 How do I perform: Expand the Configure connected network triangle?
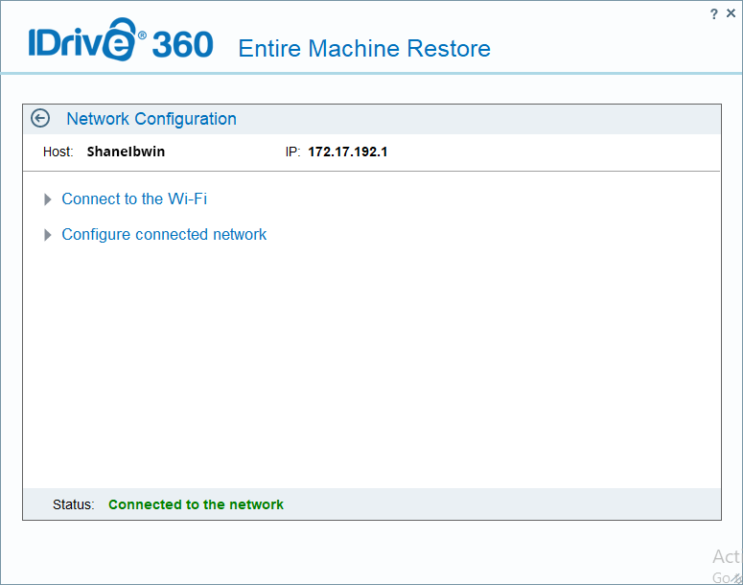[x=47, y=235]
